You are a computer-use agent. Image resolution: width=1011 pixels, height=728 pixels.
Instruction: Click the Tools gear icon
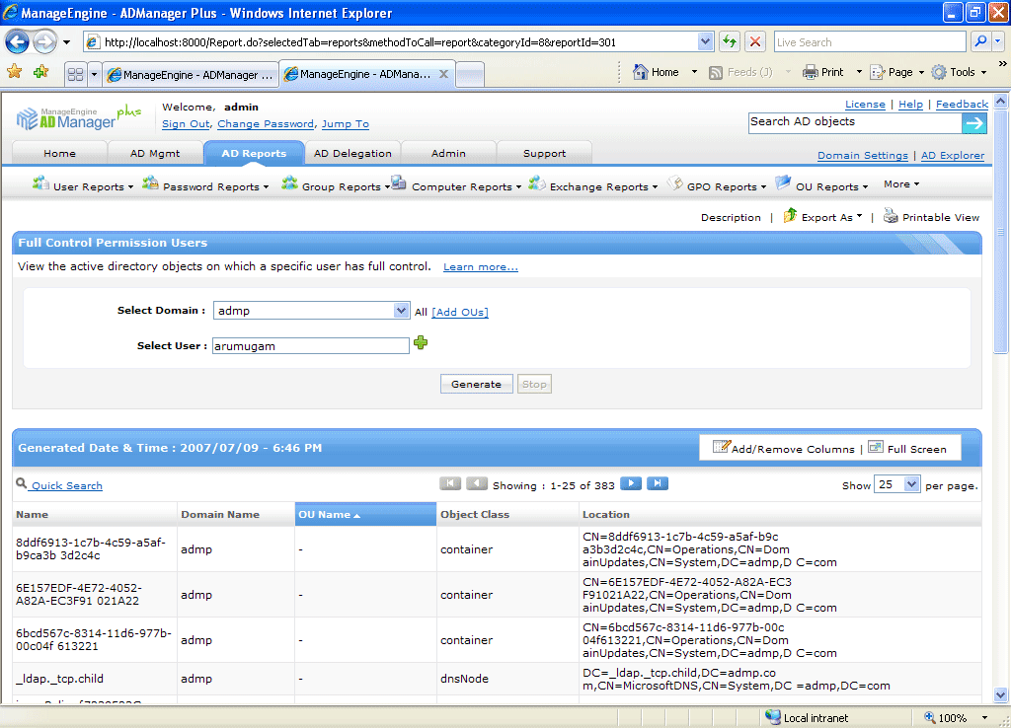(939, 72)
